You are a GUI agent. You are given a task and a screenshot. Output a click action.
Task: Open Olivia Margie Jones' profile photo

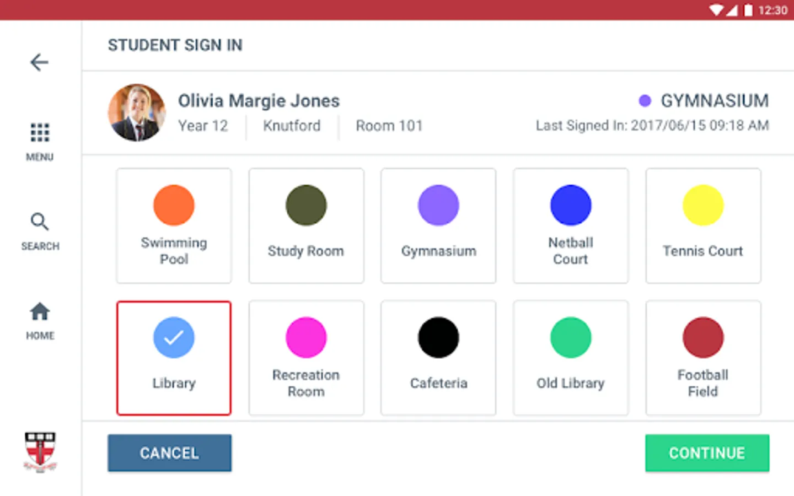pyautogui.click(x=137, y=112)
